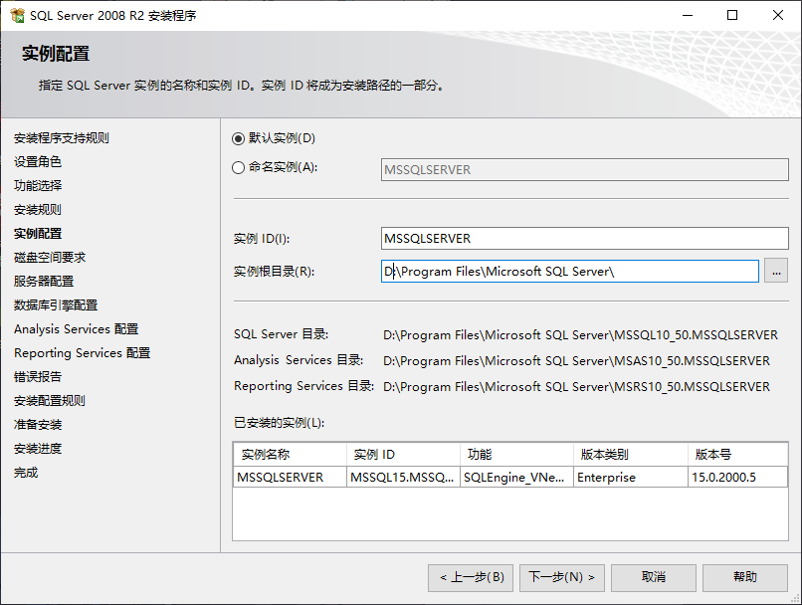Click the SQL Server setup title bar icon
802x605 pixels.
pos(17,15)
